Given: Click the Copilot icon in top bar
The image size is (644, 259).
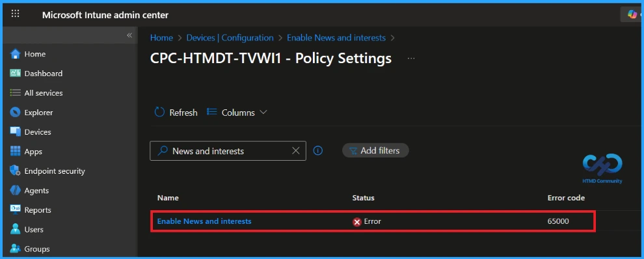Looking at the screenshot, I should coord(632,14).
